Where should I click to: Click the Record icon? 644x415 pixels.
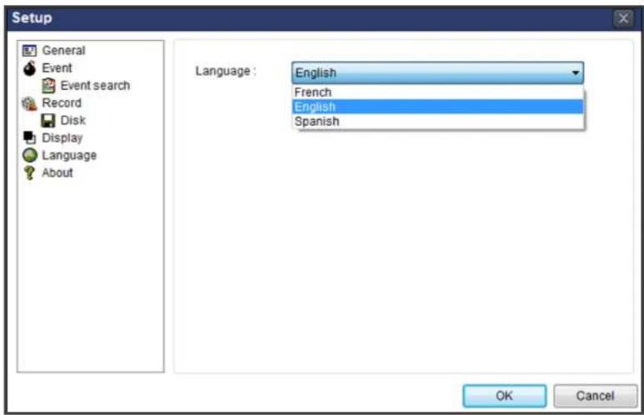[x=29, y=103]
